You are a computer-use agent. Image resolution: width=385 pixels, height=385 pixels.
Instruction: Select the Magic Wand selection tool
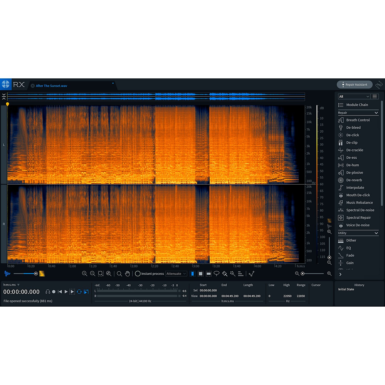[233, 274]
